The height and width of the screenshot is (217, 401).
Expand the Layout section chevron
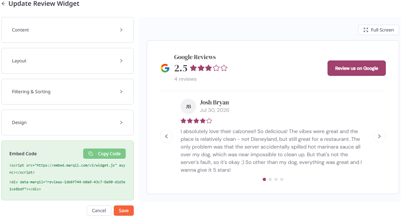[121, 61]
